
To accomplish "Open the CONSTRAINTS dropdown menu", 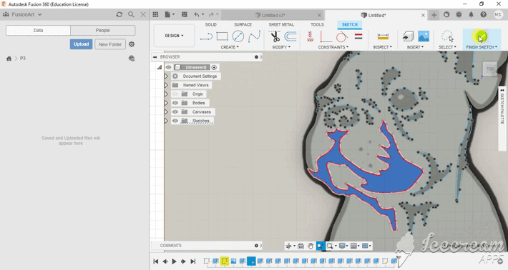I will coord(333,47).
